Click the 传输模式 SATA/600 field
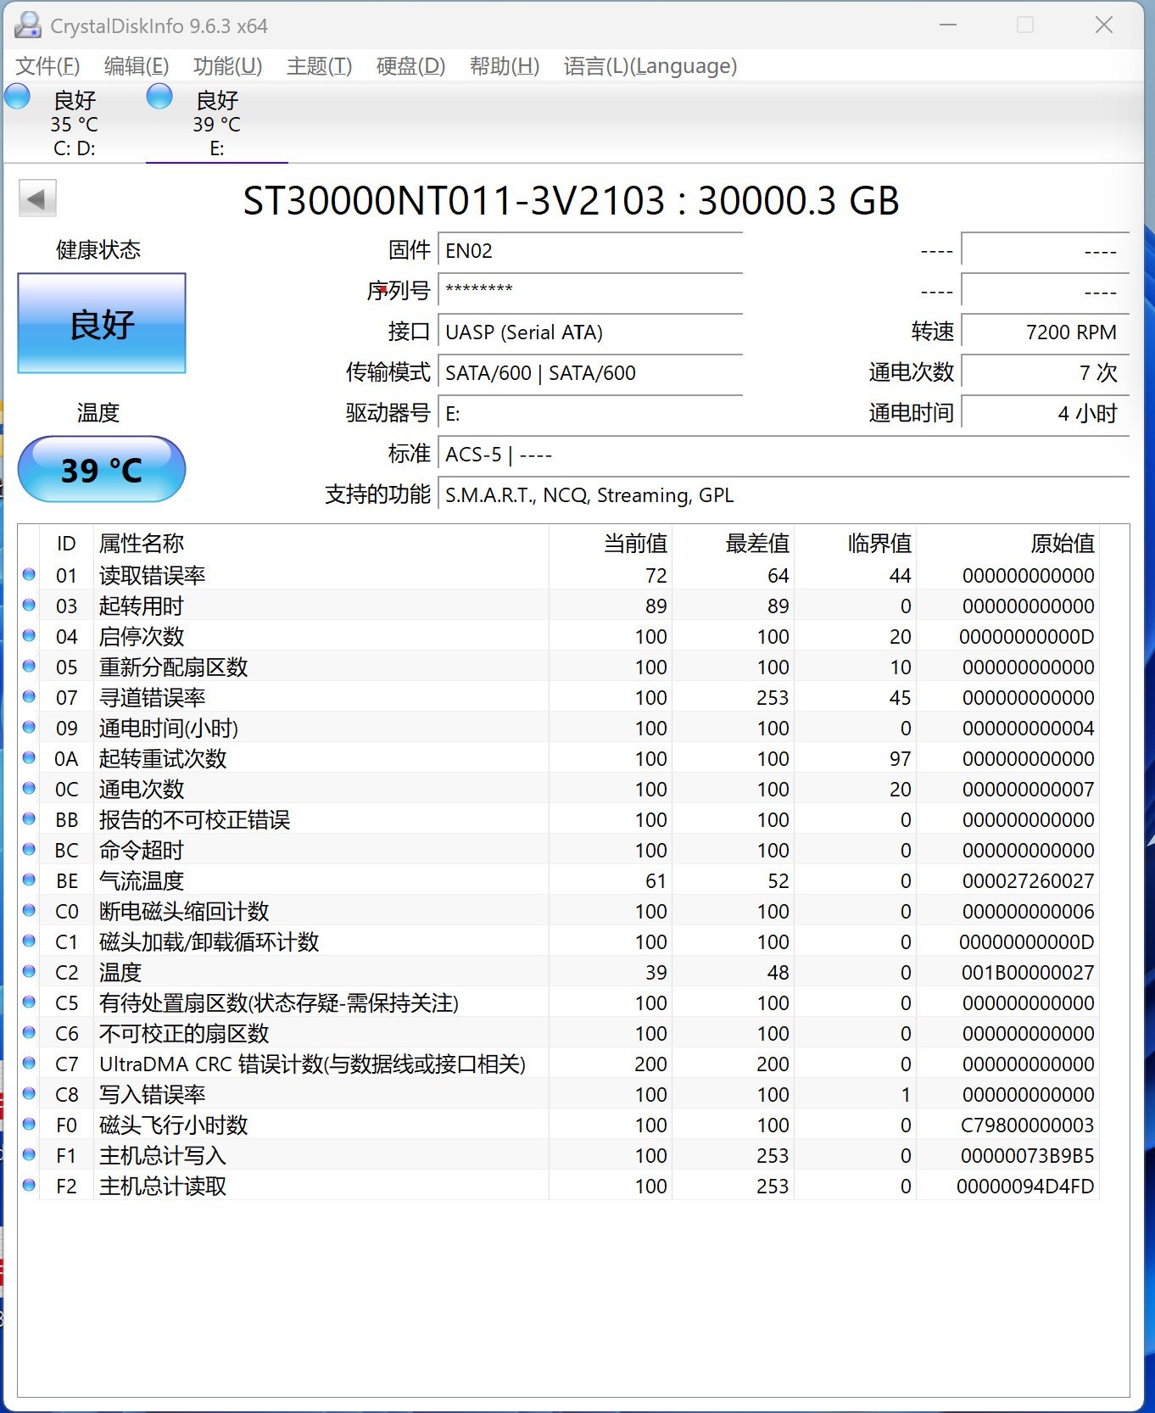The image size is (1155, 1413). 590,372
